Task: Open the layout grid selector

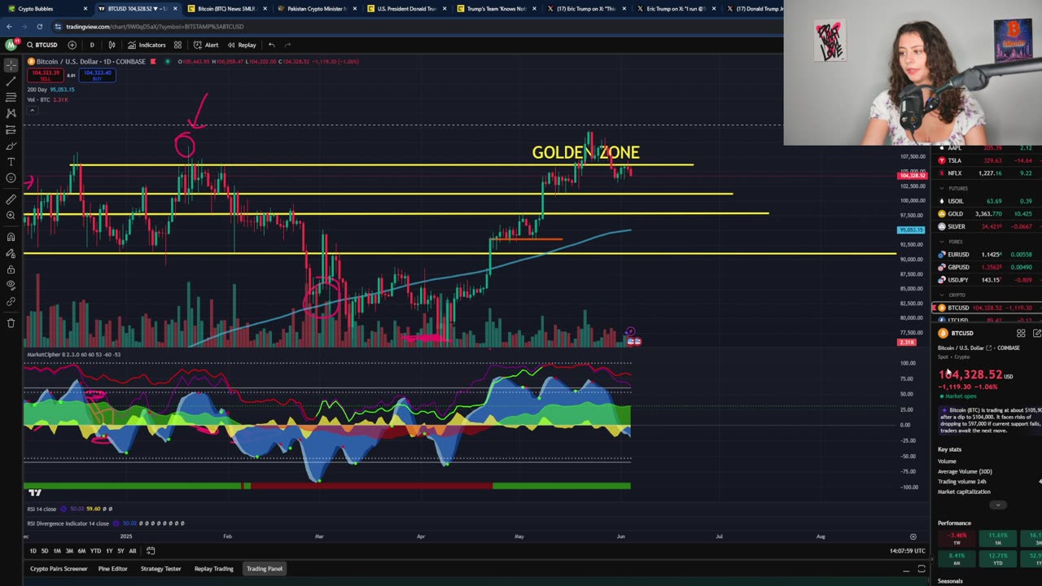Action: point(177,45)
